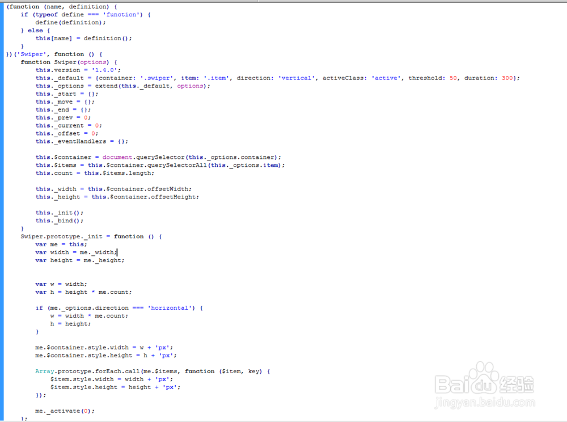Click 'this._options = extend' line
The image size is (567, 422).
click(x=122, y=86)
